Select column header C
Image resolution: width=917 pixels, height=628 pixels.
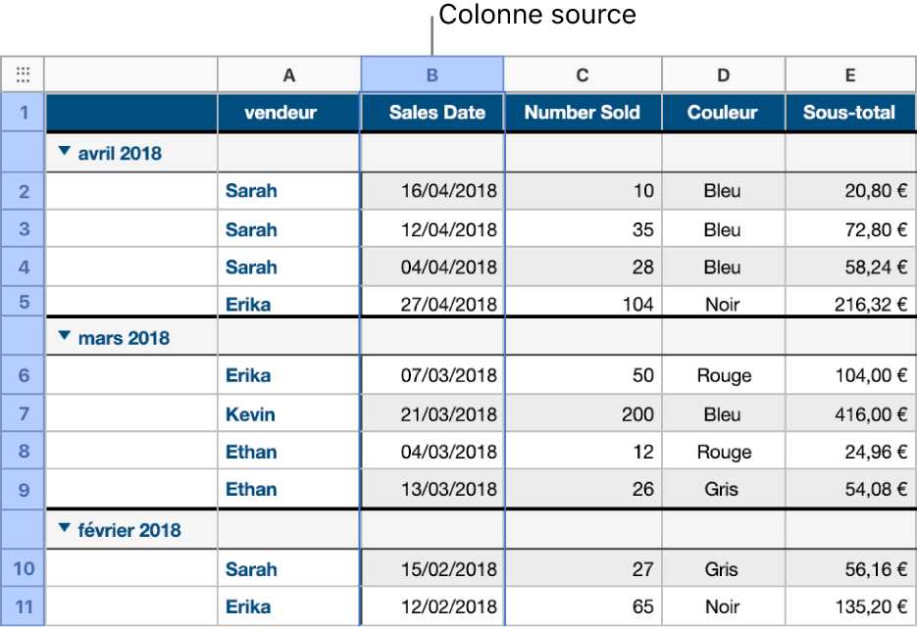(582, 73)
